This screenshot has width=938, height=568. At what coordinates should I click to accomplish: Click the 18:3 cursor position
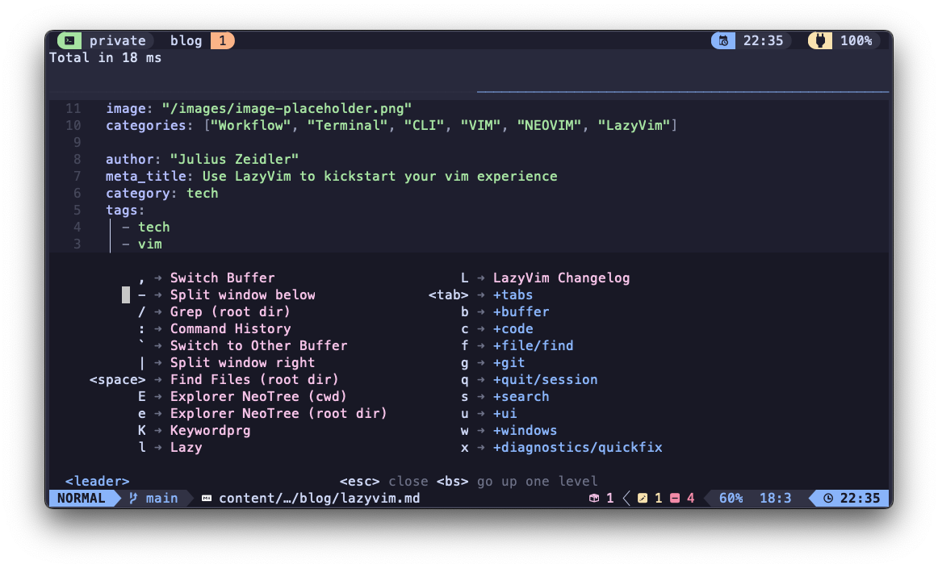point(775,498)
